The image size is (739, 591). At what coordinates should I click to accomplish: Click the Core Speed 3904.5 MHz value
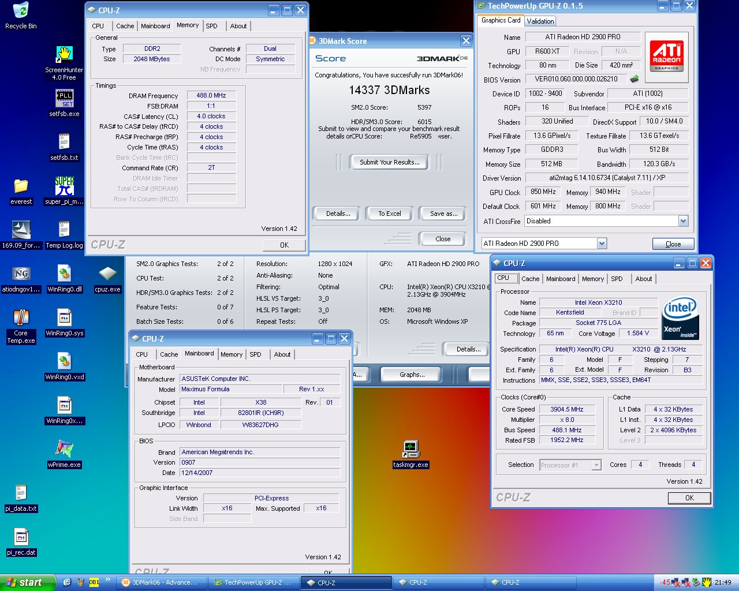point(566,409)
